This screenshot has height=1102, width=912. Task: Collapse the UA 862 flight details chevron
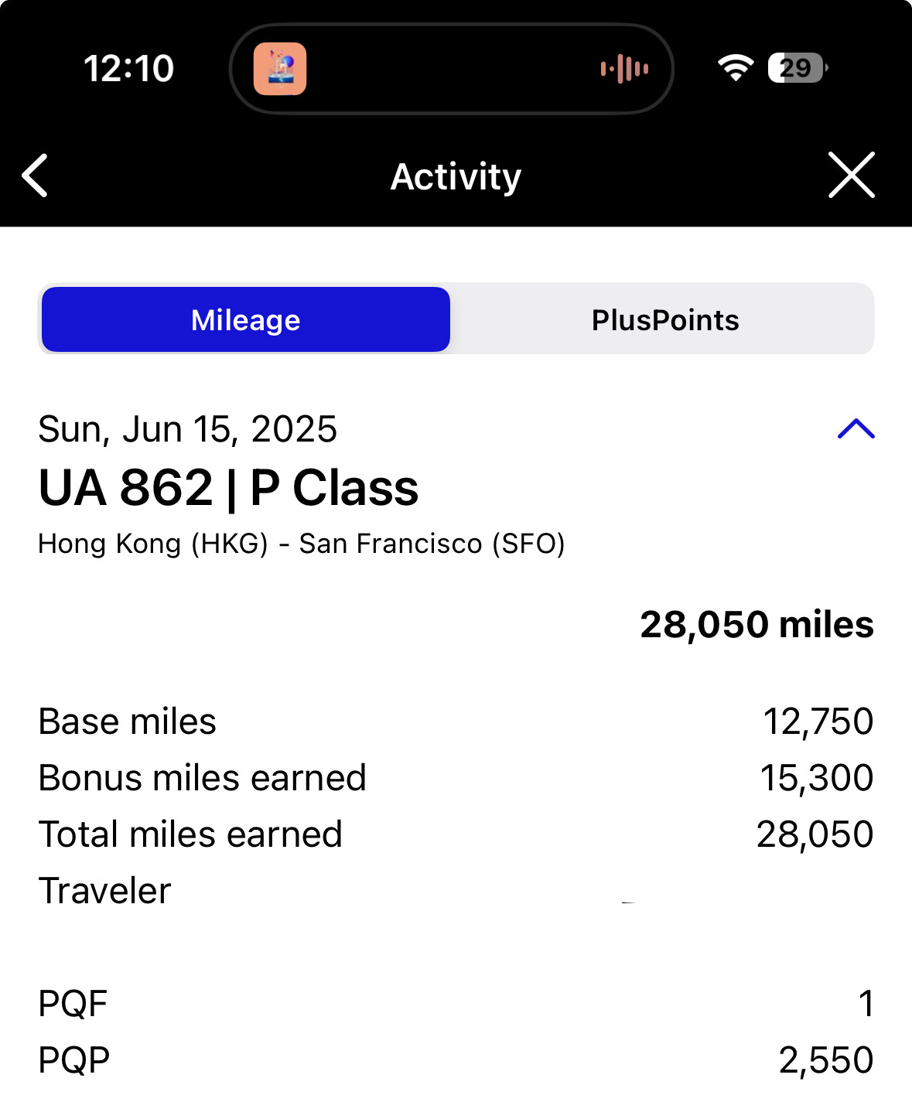pyautogui.click(x=856, y=429)
